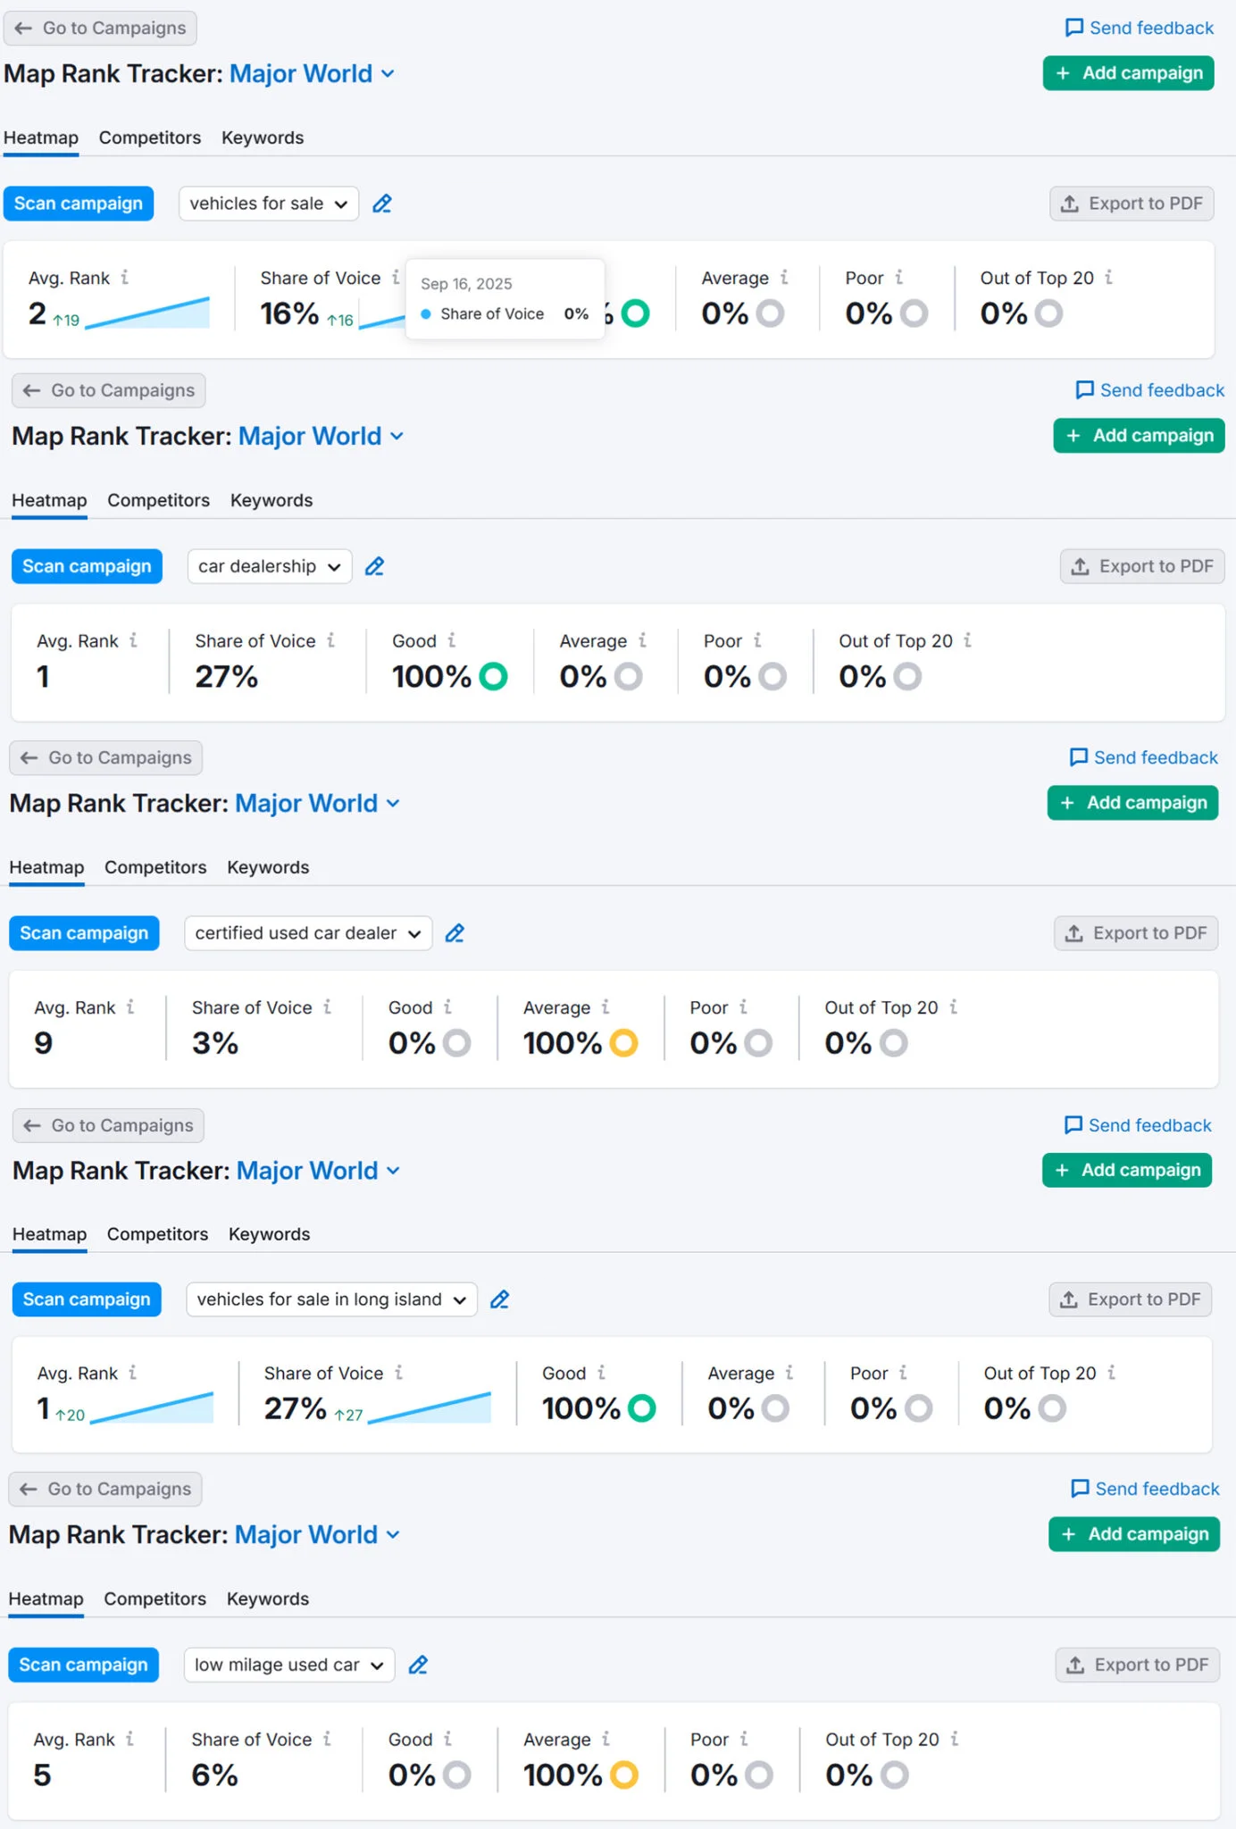This screenshot has height=1829, width=1236.
Task: Click info icon beside Share of Voice 6%
Action: pyautogui.click(x=328, y=1739)
